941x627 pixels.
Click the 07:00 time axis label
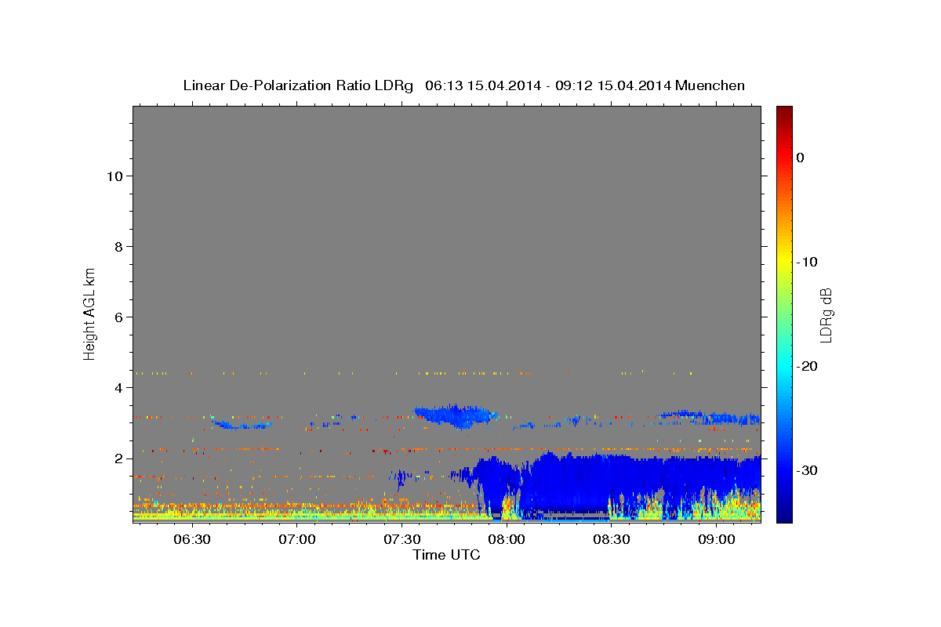[296, 540]
